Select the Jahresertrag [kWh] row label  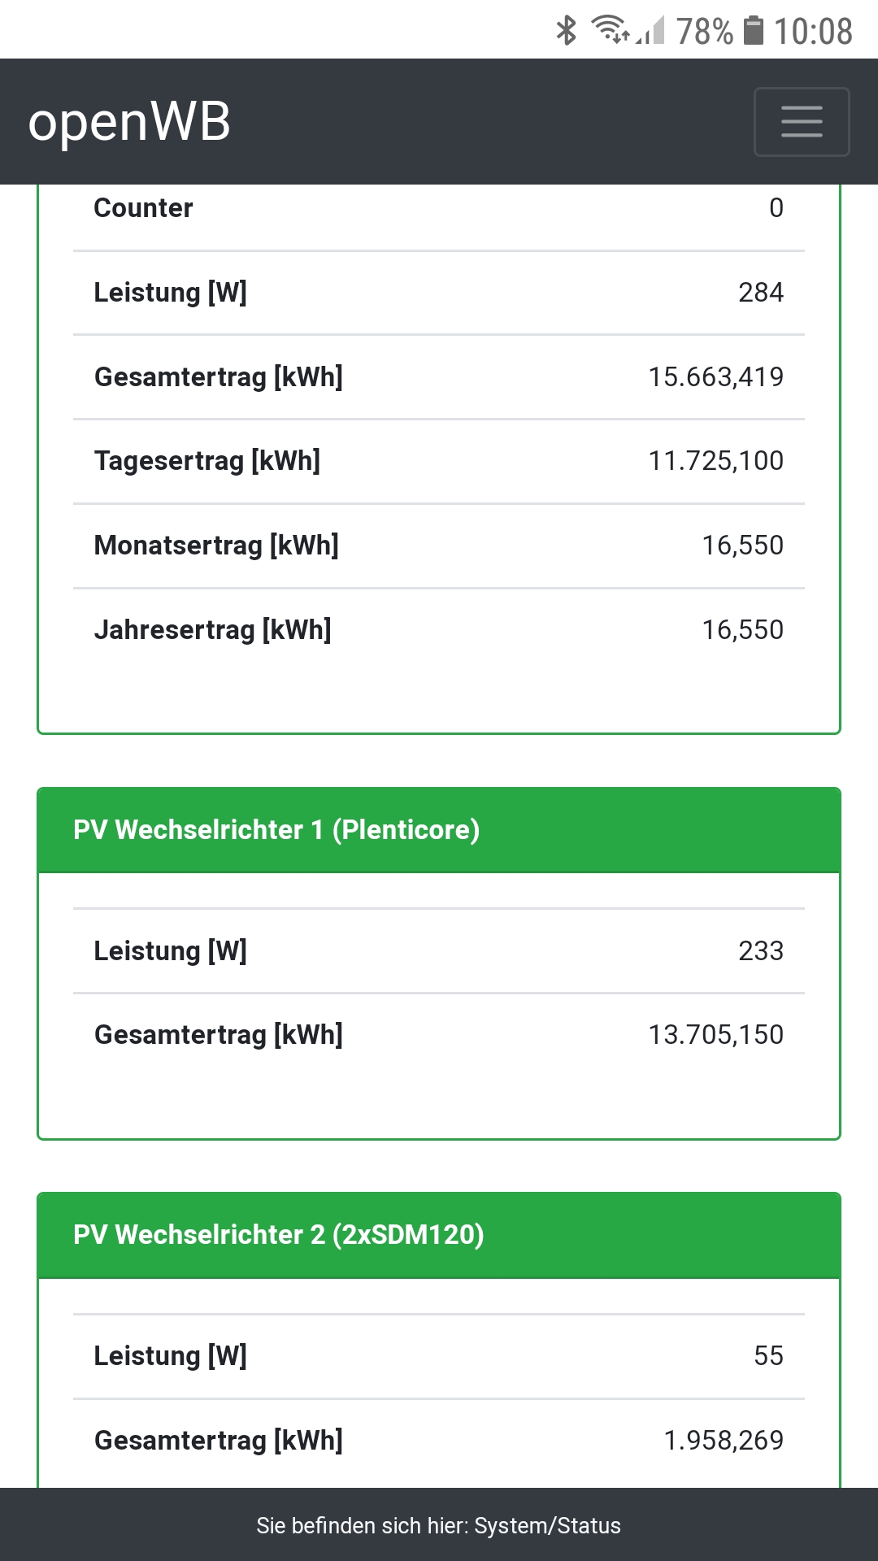pos(213,630)
